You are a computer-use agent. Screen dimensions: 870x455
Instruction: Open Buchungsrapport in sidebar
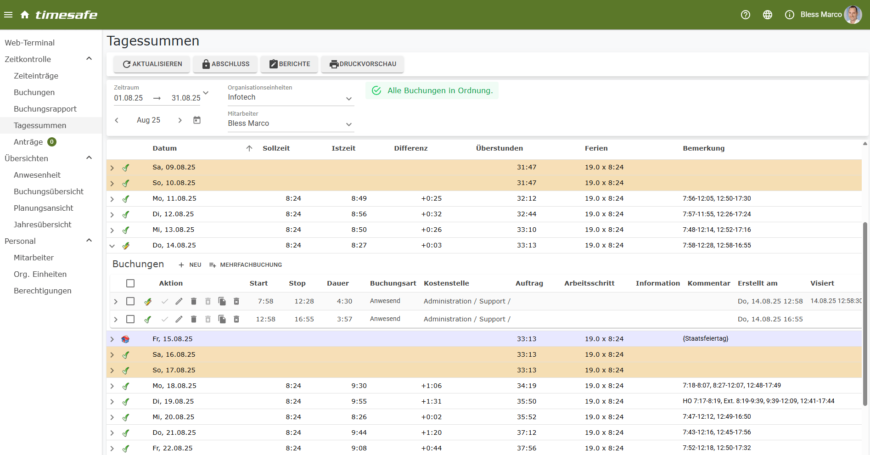(x=45, y=109)
